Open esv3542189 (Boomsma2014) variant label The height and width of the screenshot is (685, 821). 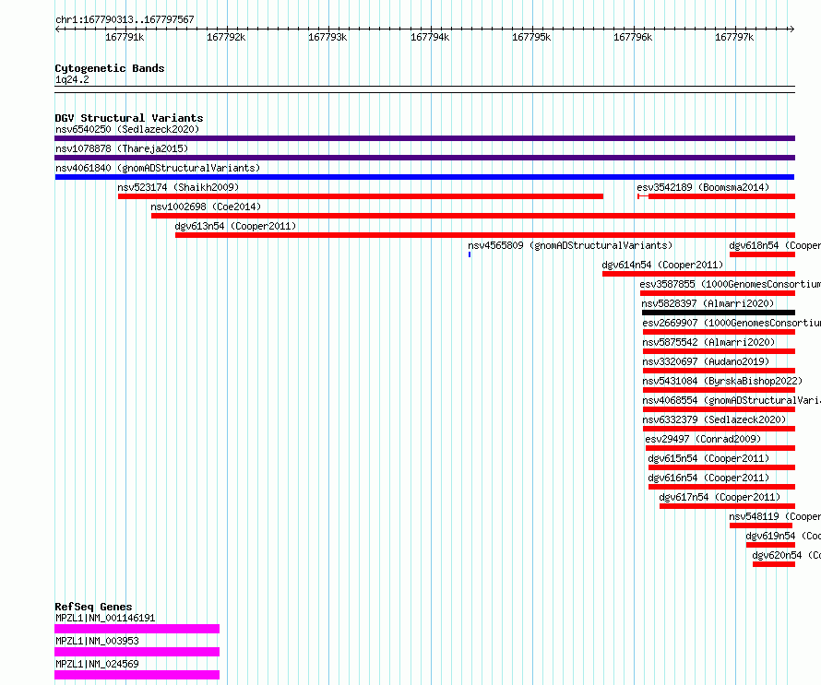pyautogui.click(x=703, y=187)
